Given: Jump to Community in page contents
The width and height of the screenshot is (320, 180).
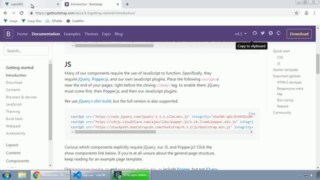Looking at the screenshot, I should (282, 112).
